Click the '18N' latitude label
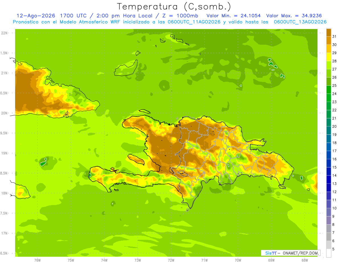The height and width of the screenshot is (264, 342). pos(5,193)
